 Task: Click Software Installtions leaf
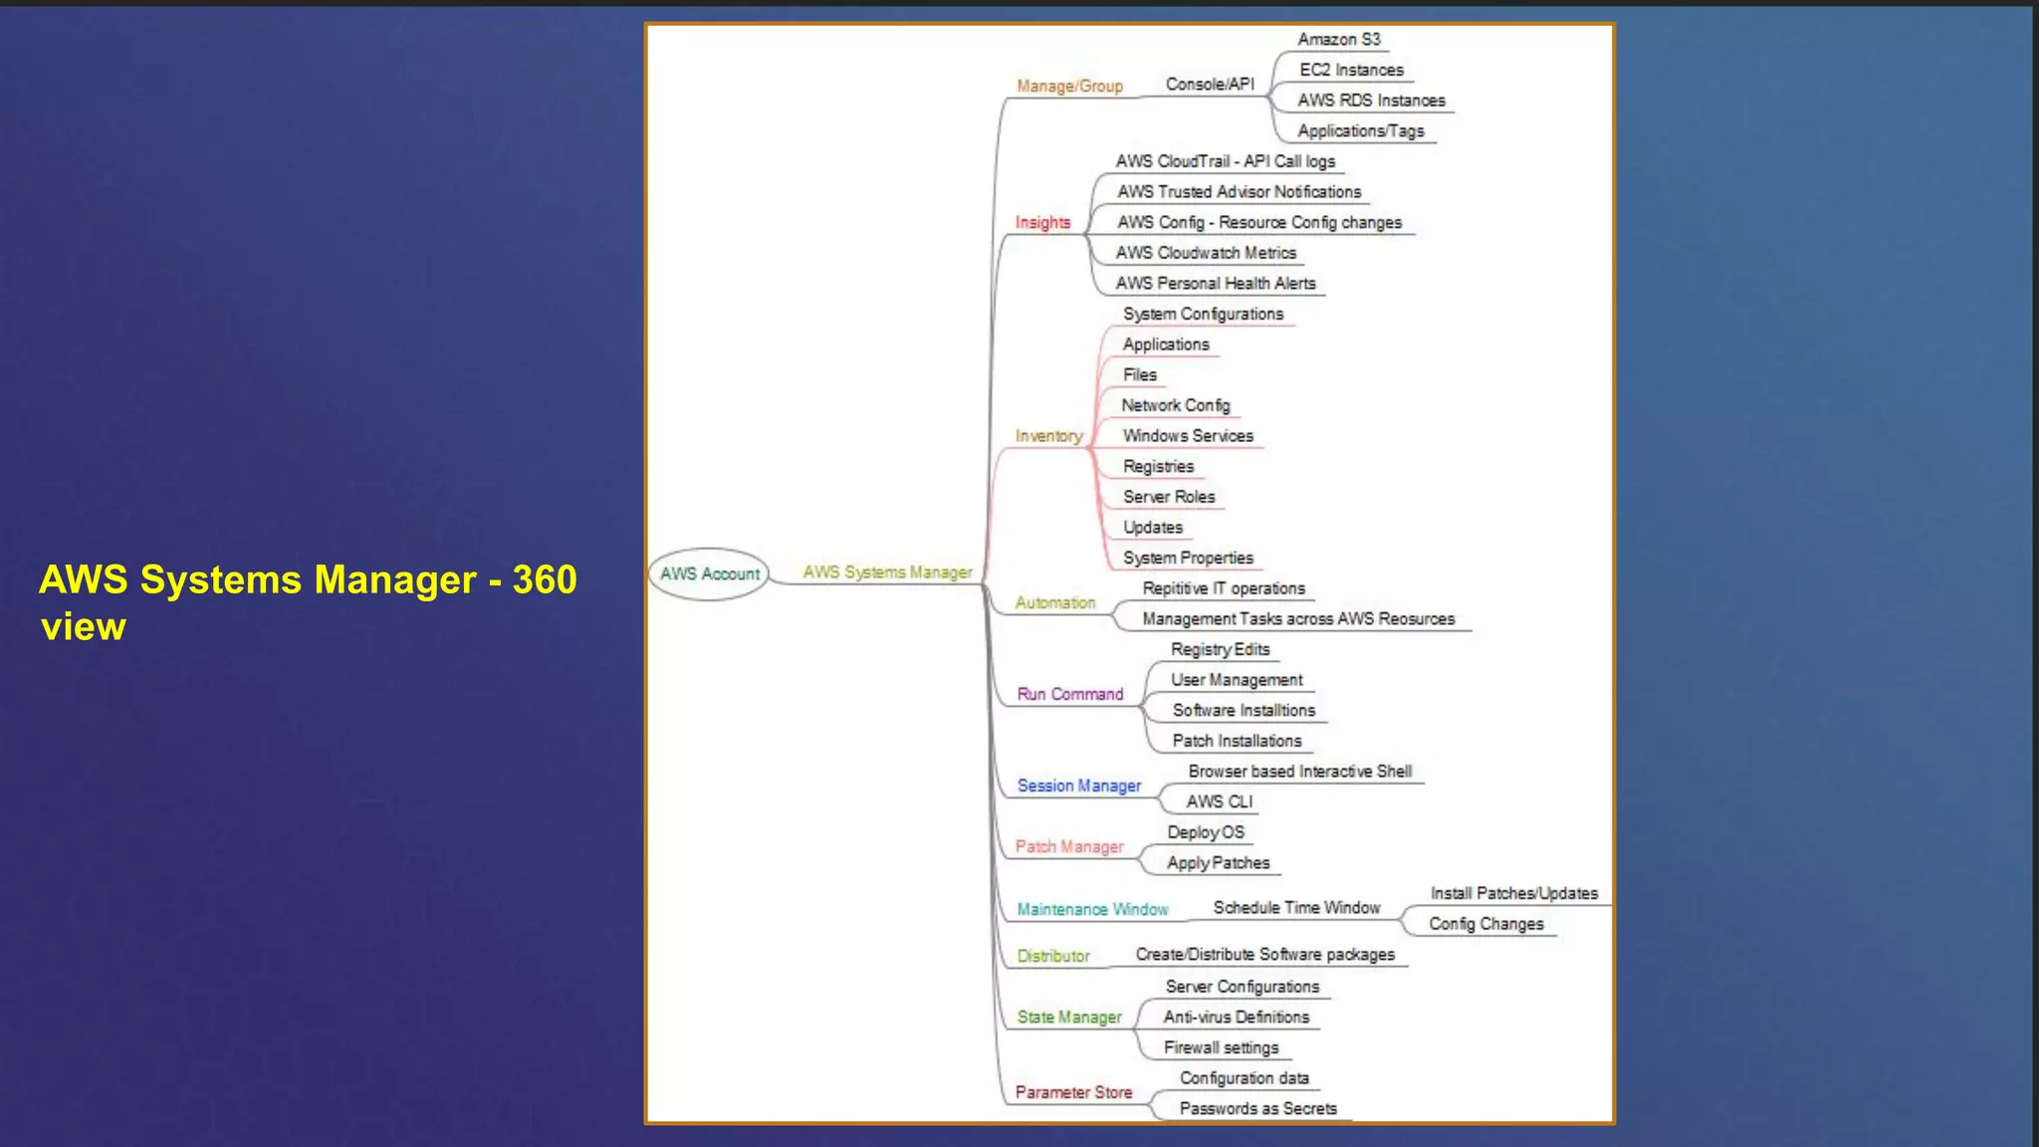1244,710
